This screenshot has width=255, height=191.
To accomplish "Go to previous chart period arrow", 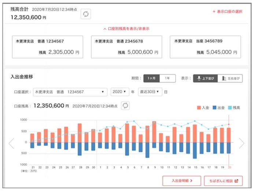I will 12,143.
